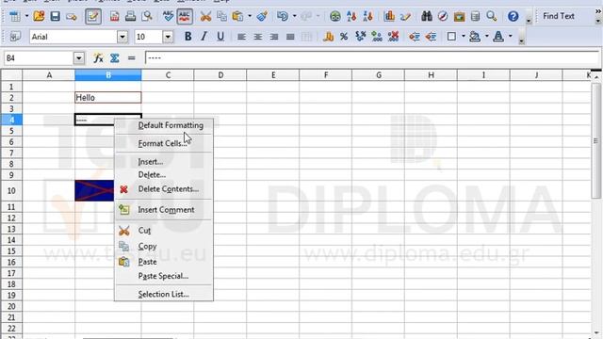The height and width of the screenshot is (339, 603).
Task: Align text right
Action: coord(274,37)
